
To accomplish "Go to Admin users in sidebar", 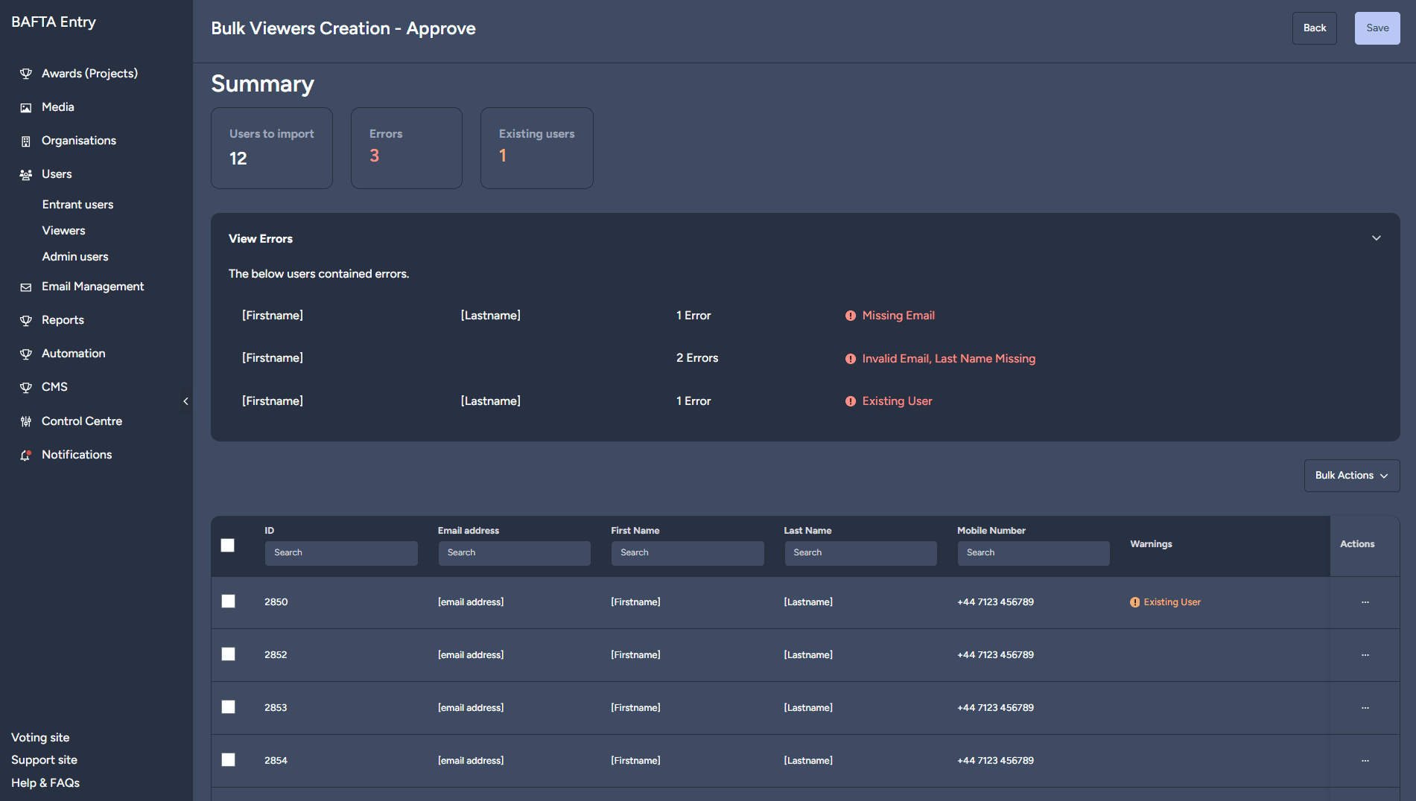I will click(75, 257).
